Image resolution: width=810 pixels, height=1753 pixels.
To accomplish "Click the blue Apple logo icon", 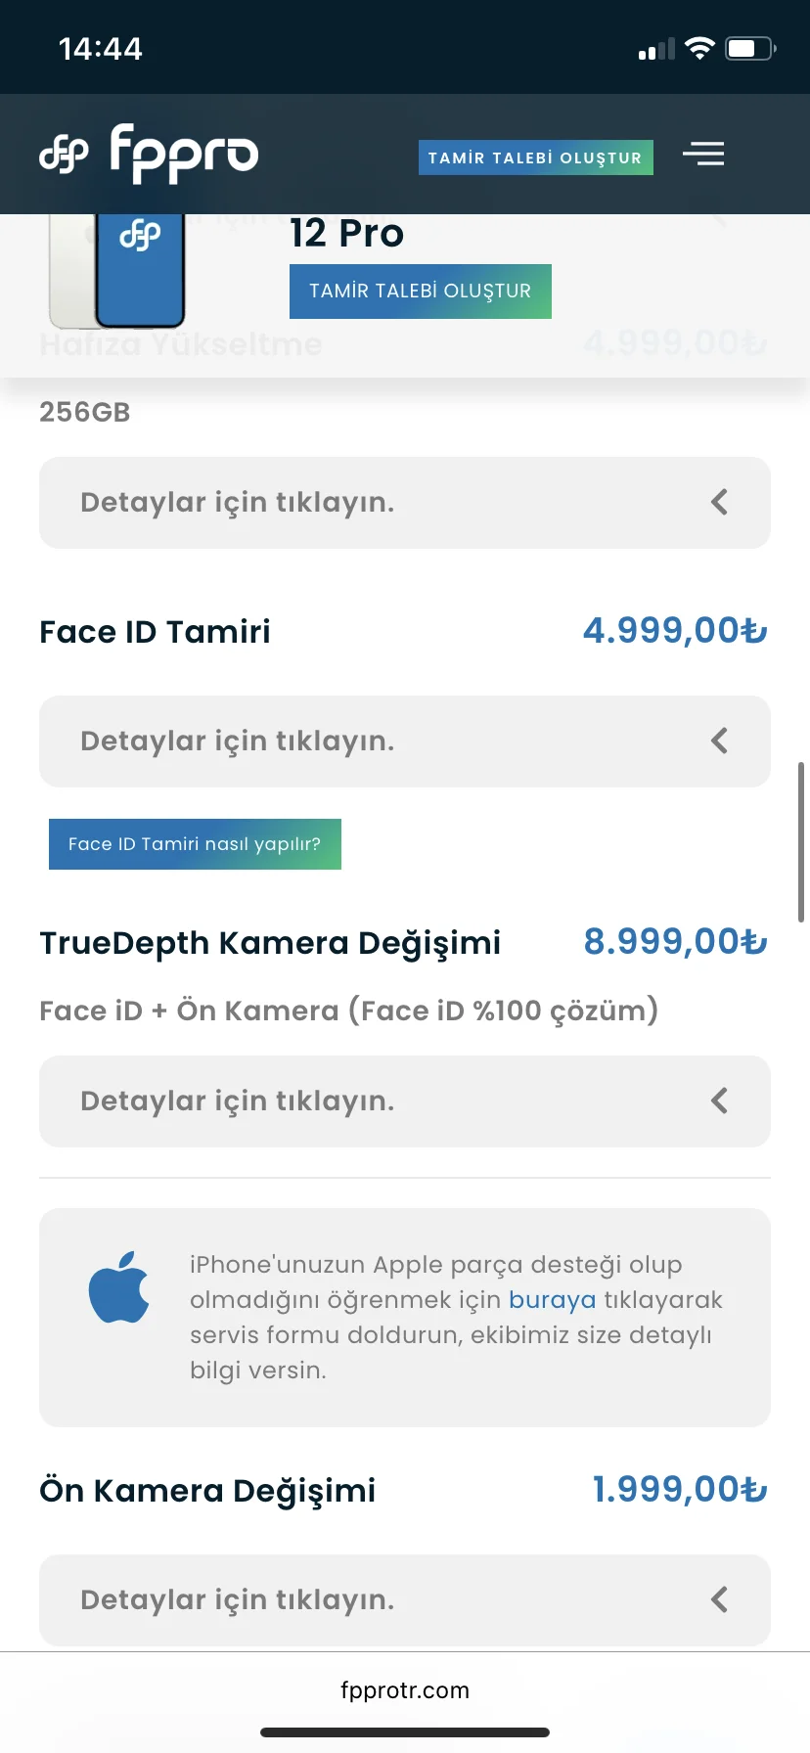I will pyautogui.click(x=118, y=1286).
